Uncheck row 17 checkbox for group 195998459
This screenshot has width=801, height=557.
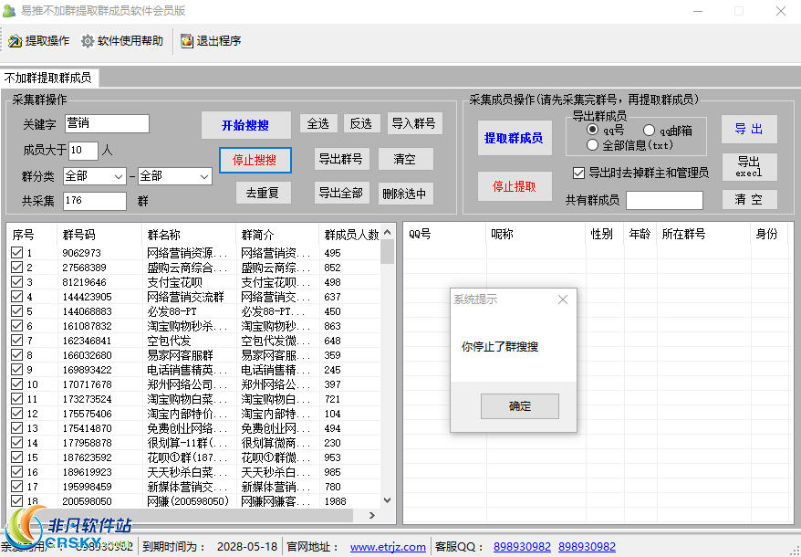(16, 487)
